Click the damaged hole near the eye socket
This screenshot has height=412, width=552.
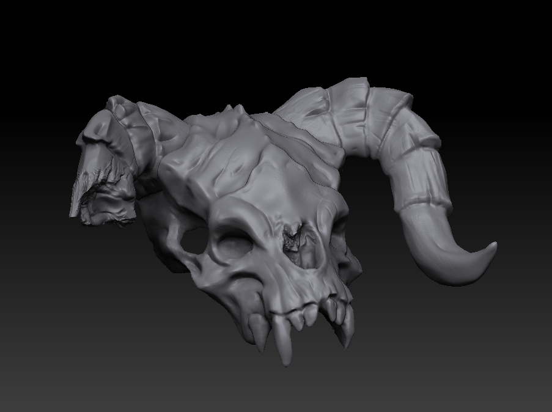290,238
